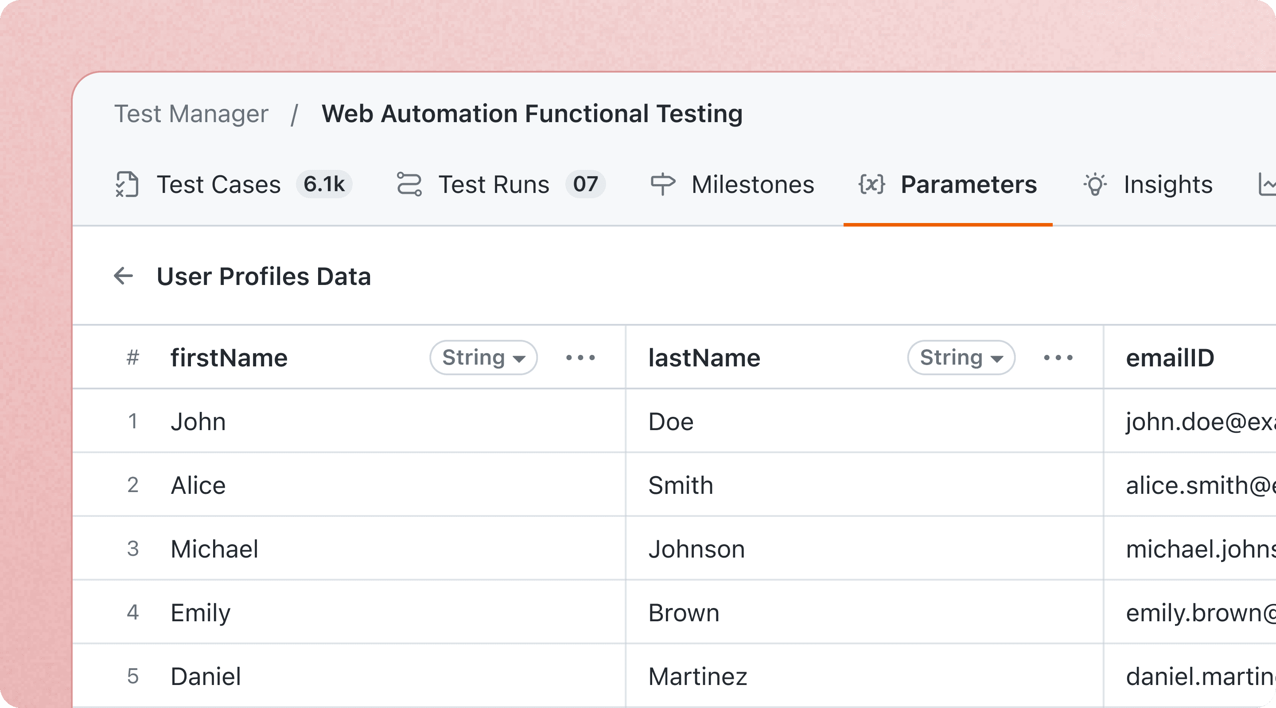Click the Test Cases checklist icon

127,185
